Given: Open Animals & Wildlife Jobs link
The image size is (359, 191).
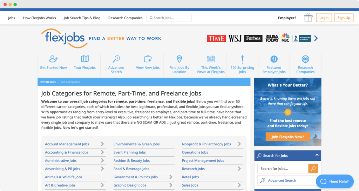Looking at the screenshot, I should point(64,177).
